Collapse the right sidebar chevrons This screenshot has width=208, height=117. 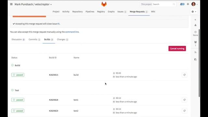click(195, 19)
